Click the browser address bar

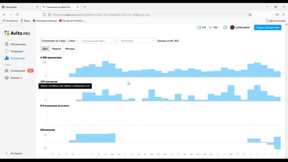point(147,14)
